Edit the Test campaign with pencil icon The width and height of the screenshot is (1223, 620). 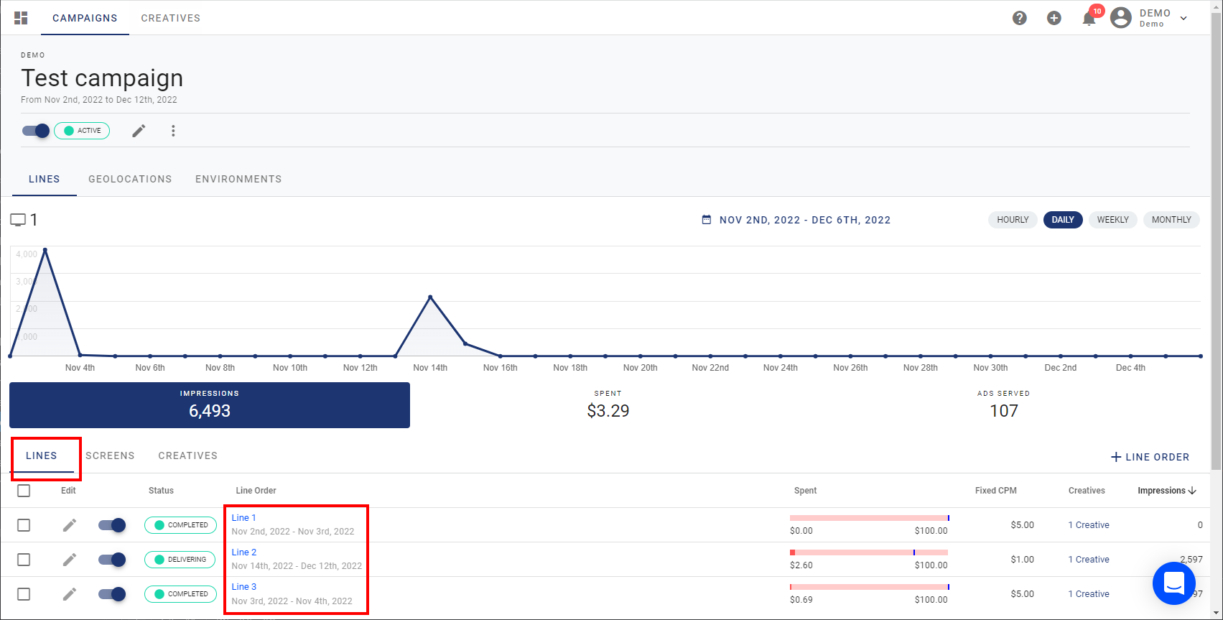click(139, 131)
